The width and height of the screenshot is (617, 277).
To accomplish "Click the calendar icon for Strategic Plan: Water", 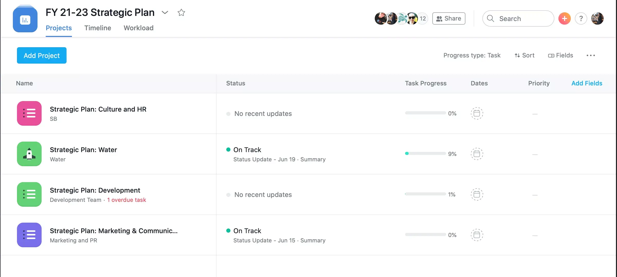I will [x=477, y=154].
